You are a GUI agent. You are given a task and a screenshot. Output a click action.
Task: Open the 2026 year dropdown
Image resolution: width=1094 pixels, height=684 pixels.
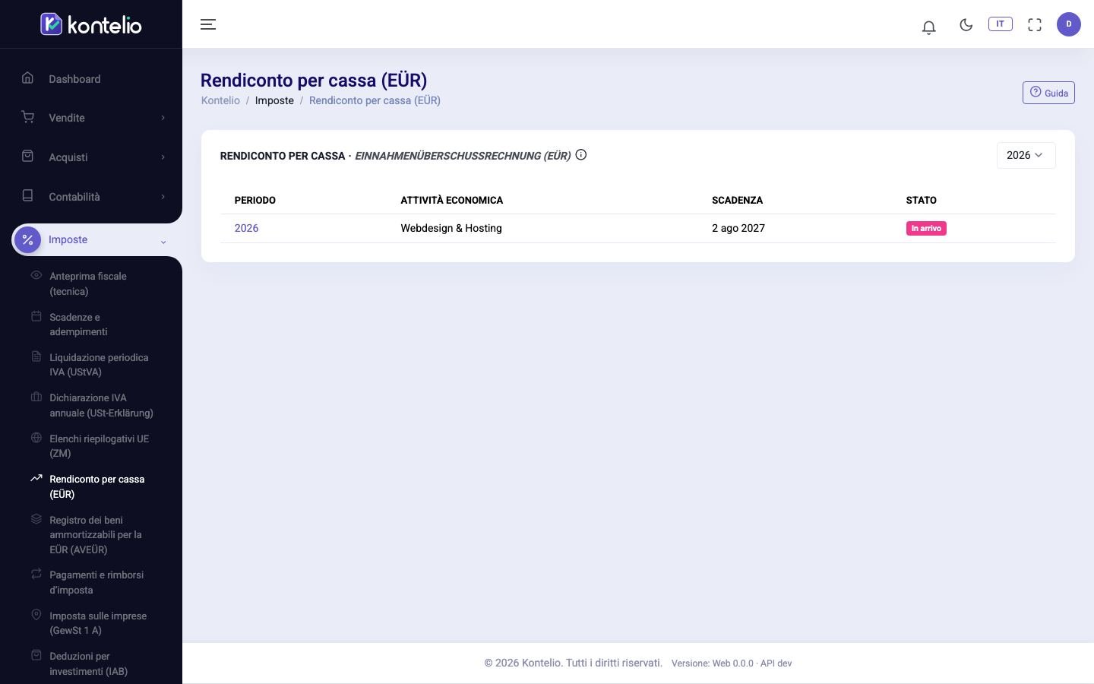pos(1026,155)
